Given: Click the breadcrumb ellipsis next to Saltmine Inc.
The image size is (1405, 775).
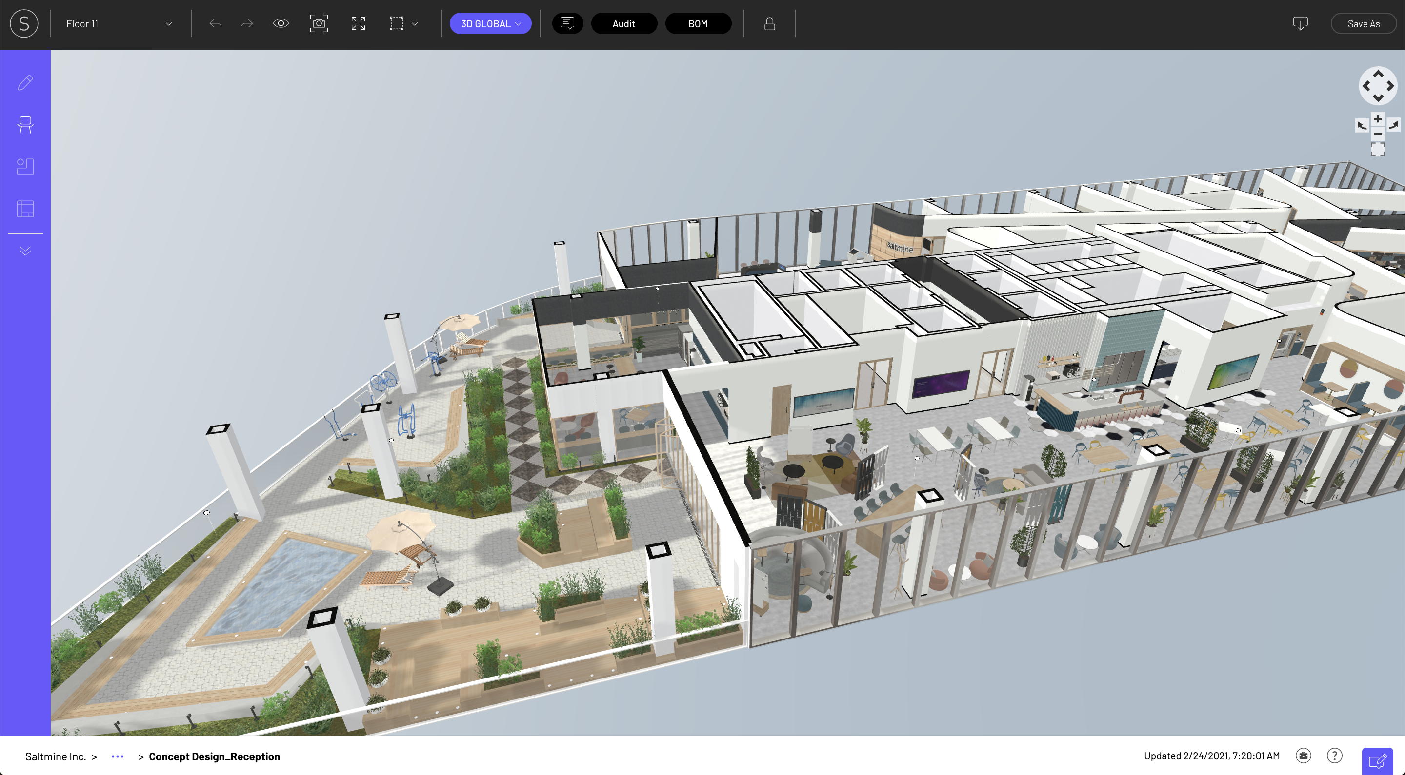Looking at the screenshot, I should (117, 756).
